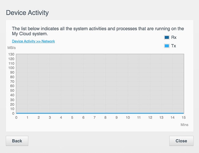The image size is (199, 153).
Task: Click the system activities description text
Action: 98,31
